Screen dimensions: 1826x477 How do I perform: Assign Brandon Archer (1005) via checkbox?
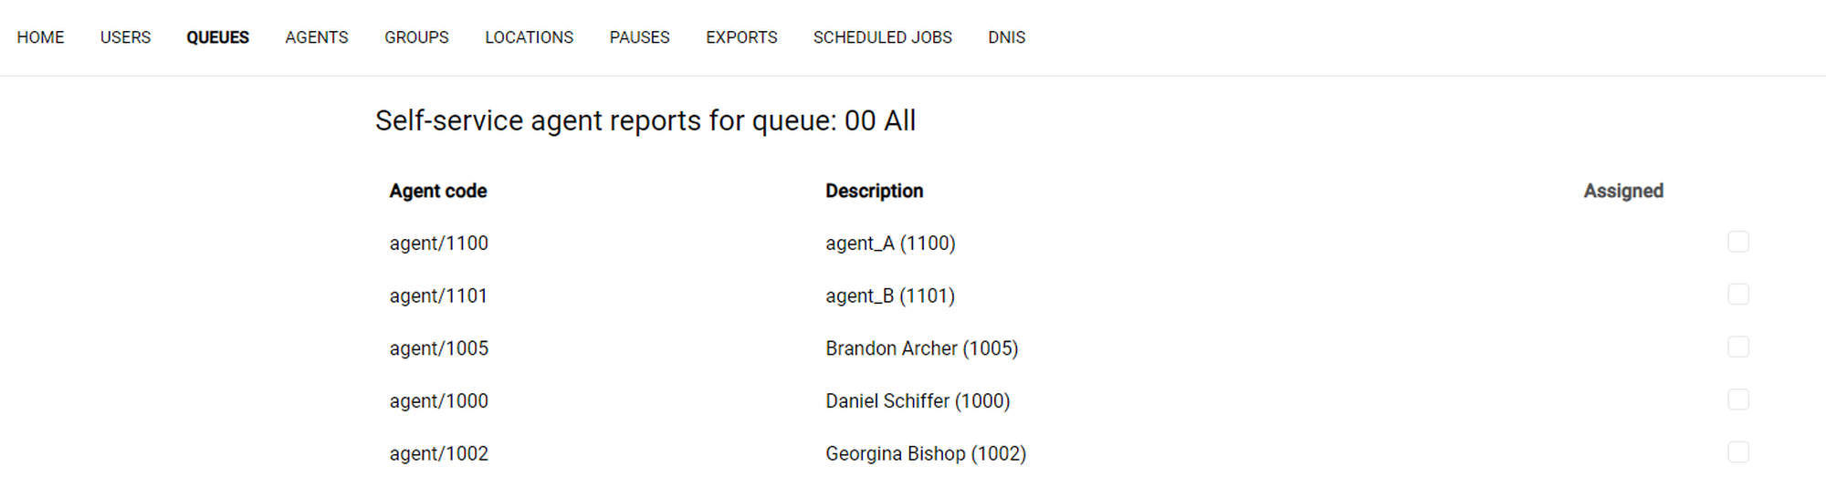[1737, 347]
